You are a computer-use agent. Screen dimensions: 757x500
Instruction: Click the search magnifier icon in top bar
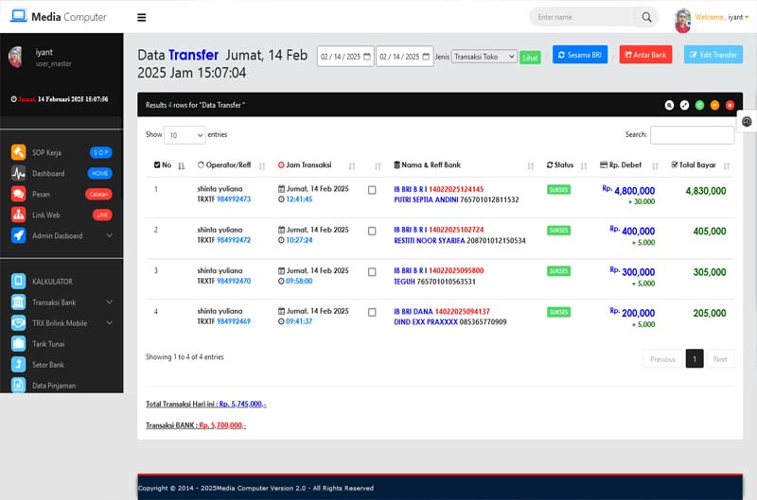point(647,17)
